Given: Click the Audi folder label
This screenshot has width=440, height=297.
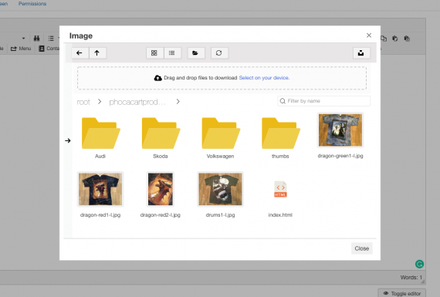Looking at the screenshot, I should (x=100, y=156).
